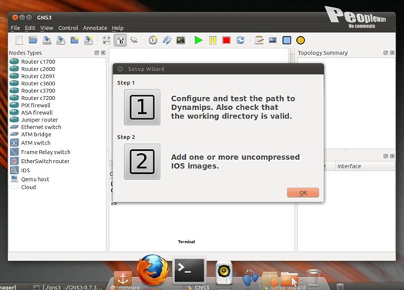Open the File menu
This screenshot has width=404, height=290.
click(15, 28)
